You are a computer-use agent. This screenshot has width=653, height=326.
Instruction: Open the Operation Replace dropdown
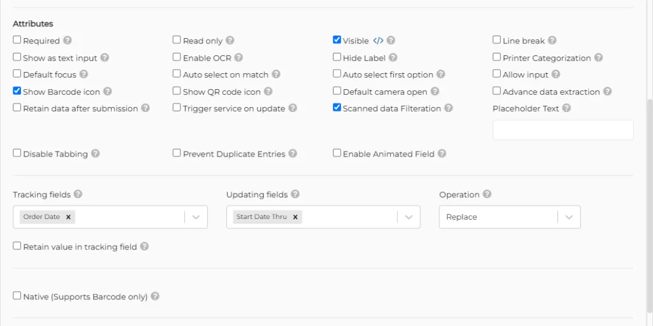[510, 217]
